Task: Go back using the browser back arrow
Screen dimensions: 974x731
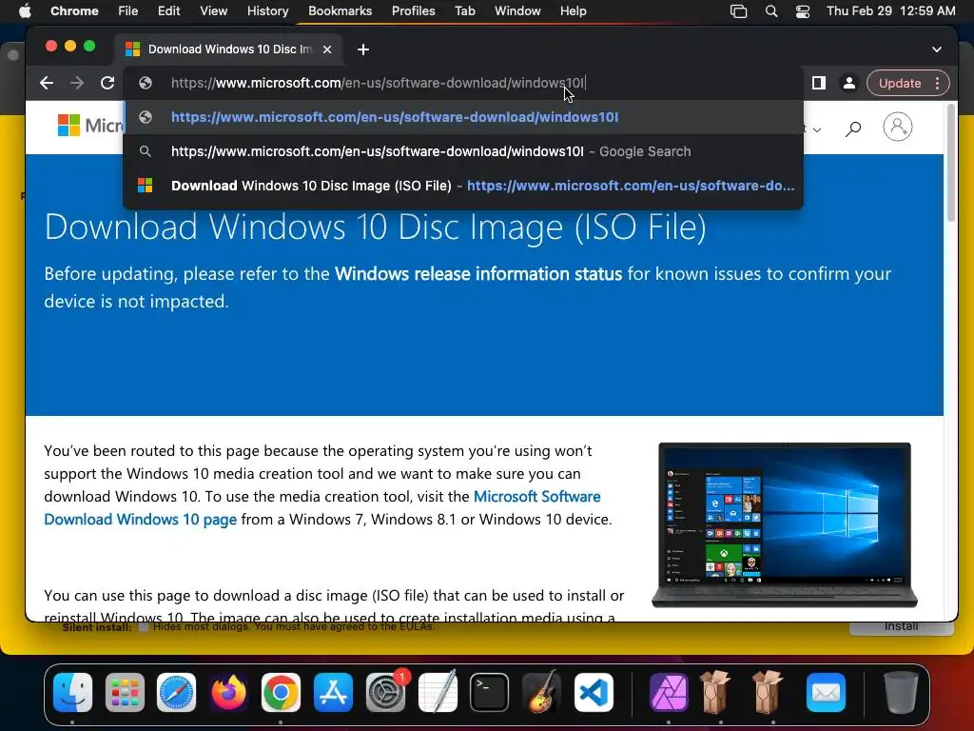Action: click(47, 83)
